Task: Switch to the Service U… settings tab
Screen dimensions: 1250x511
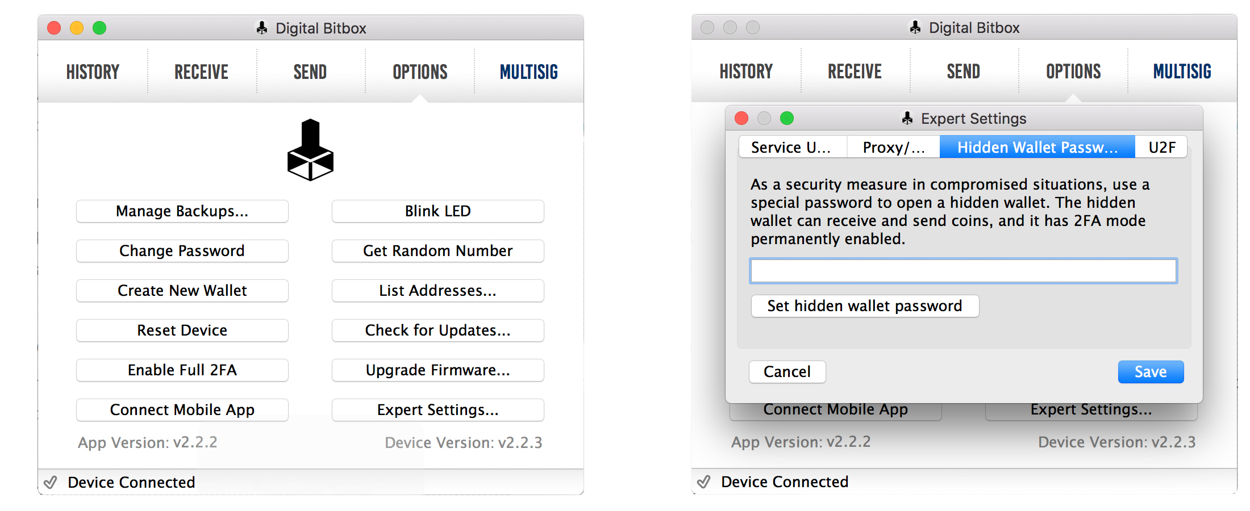Action: pyautogui.click(x=793, y=147)
